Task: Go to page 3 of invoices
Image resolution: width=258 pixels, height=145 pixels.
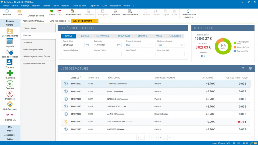Action: coord(156,137)
